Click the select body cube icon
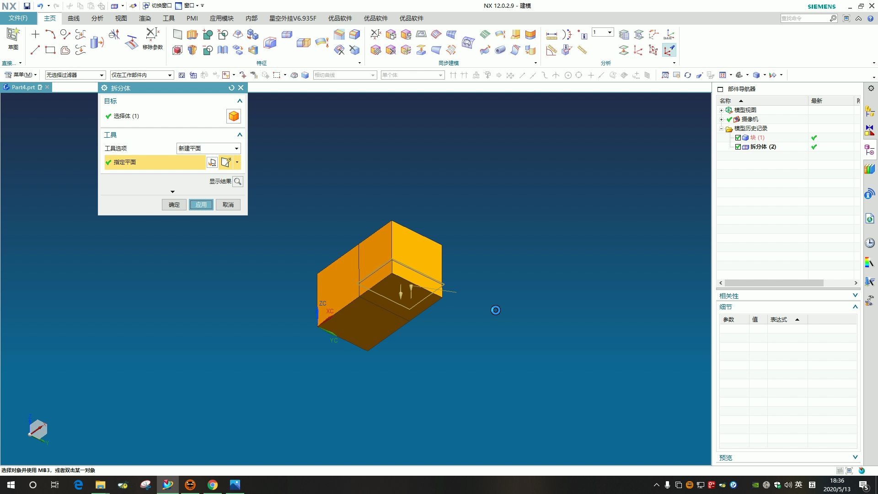Image resolution: width=878 pixels, height=494 pixels. (x=234, y=116)
